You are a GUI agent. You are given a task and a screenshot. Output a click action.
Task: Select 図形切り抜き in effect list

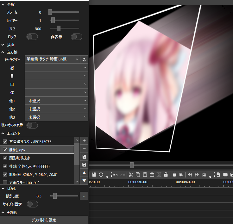pyautogui.click(x=37, y=158)
